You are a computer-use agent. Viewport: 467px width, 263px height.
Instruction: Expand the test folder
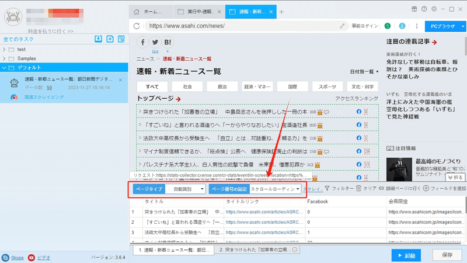[x=4, y=49]
